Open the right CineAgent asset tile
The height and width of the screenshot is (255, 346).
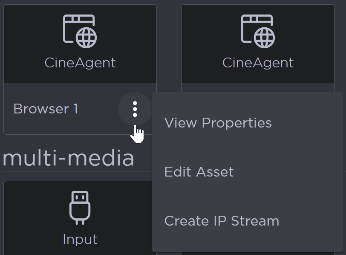pyautogui.click(x=258, y=43)
